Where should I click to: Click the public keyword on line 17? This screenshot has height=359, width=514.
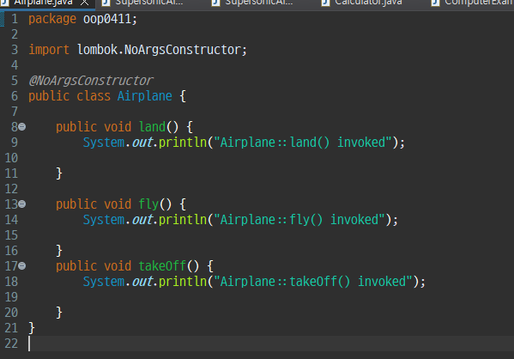click(x=76, y=266)
